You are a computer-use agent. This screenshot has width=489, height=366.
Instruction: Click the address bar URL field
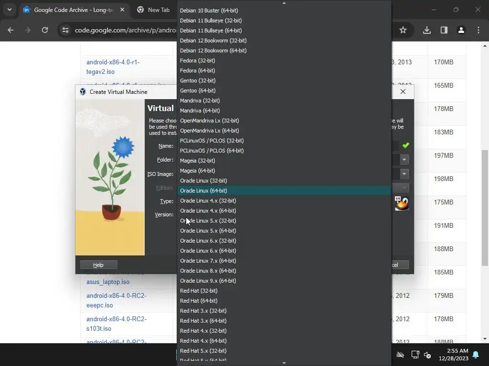[x=126, y=30]
